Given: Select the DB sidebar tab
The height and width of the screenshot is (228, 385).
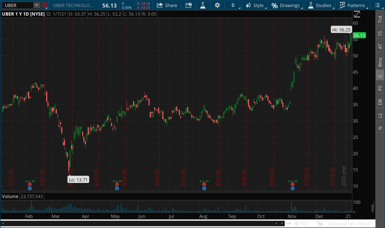Looking at the screenshot, I should pos(380,102).
